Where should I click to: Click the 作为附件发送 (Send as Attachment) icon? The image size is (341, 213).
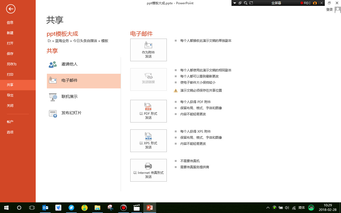click(x=148, y=50)
